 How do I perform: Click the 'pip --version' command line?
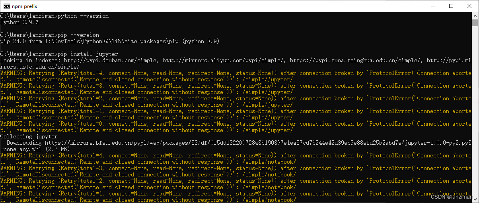tap(50, 35)
